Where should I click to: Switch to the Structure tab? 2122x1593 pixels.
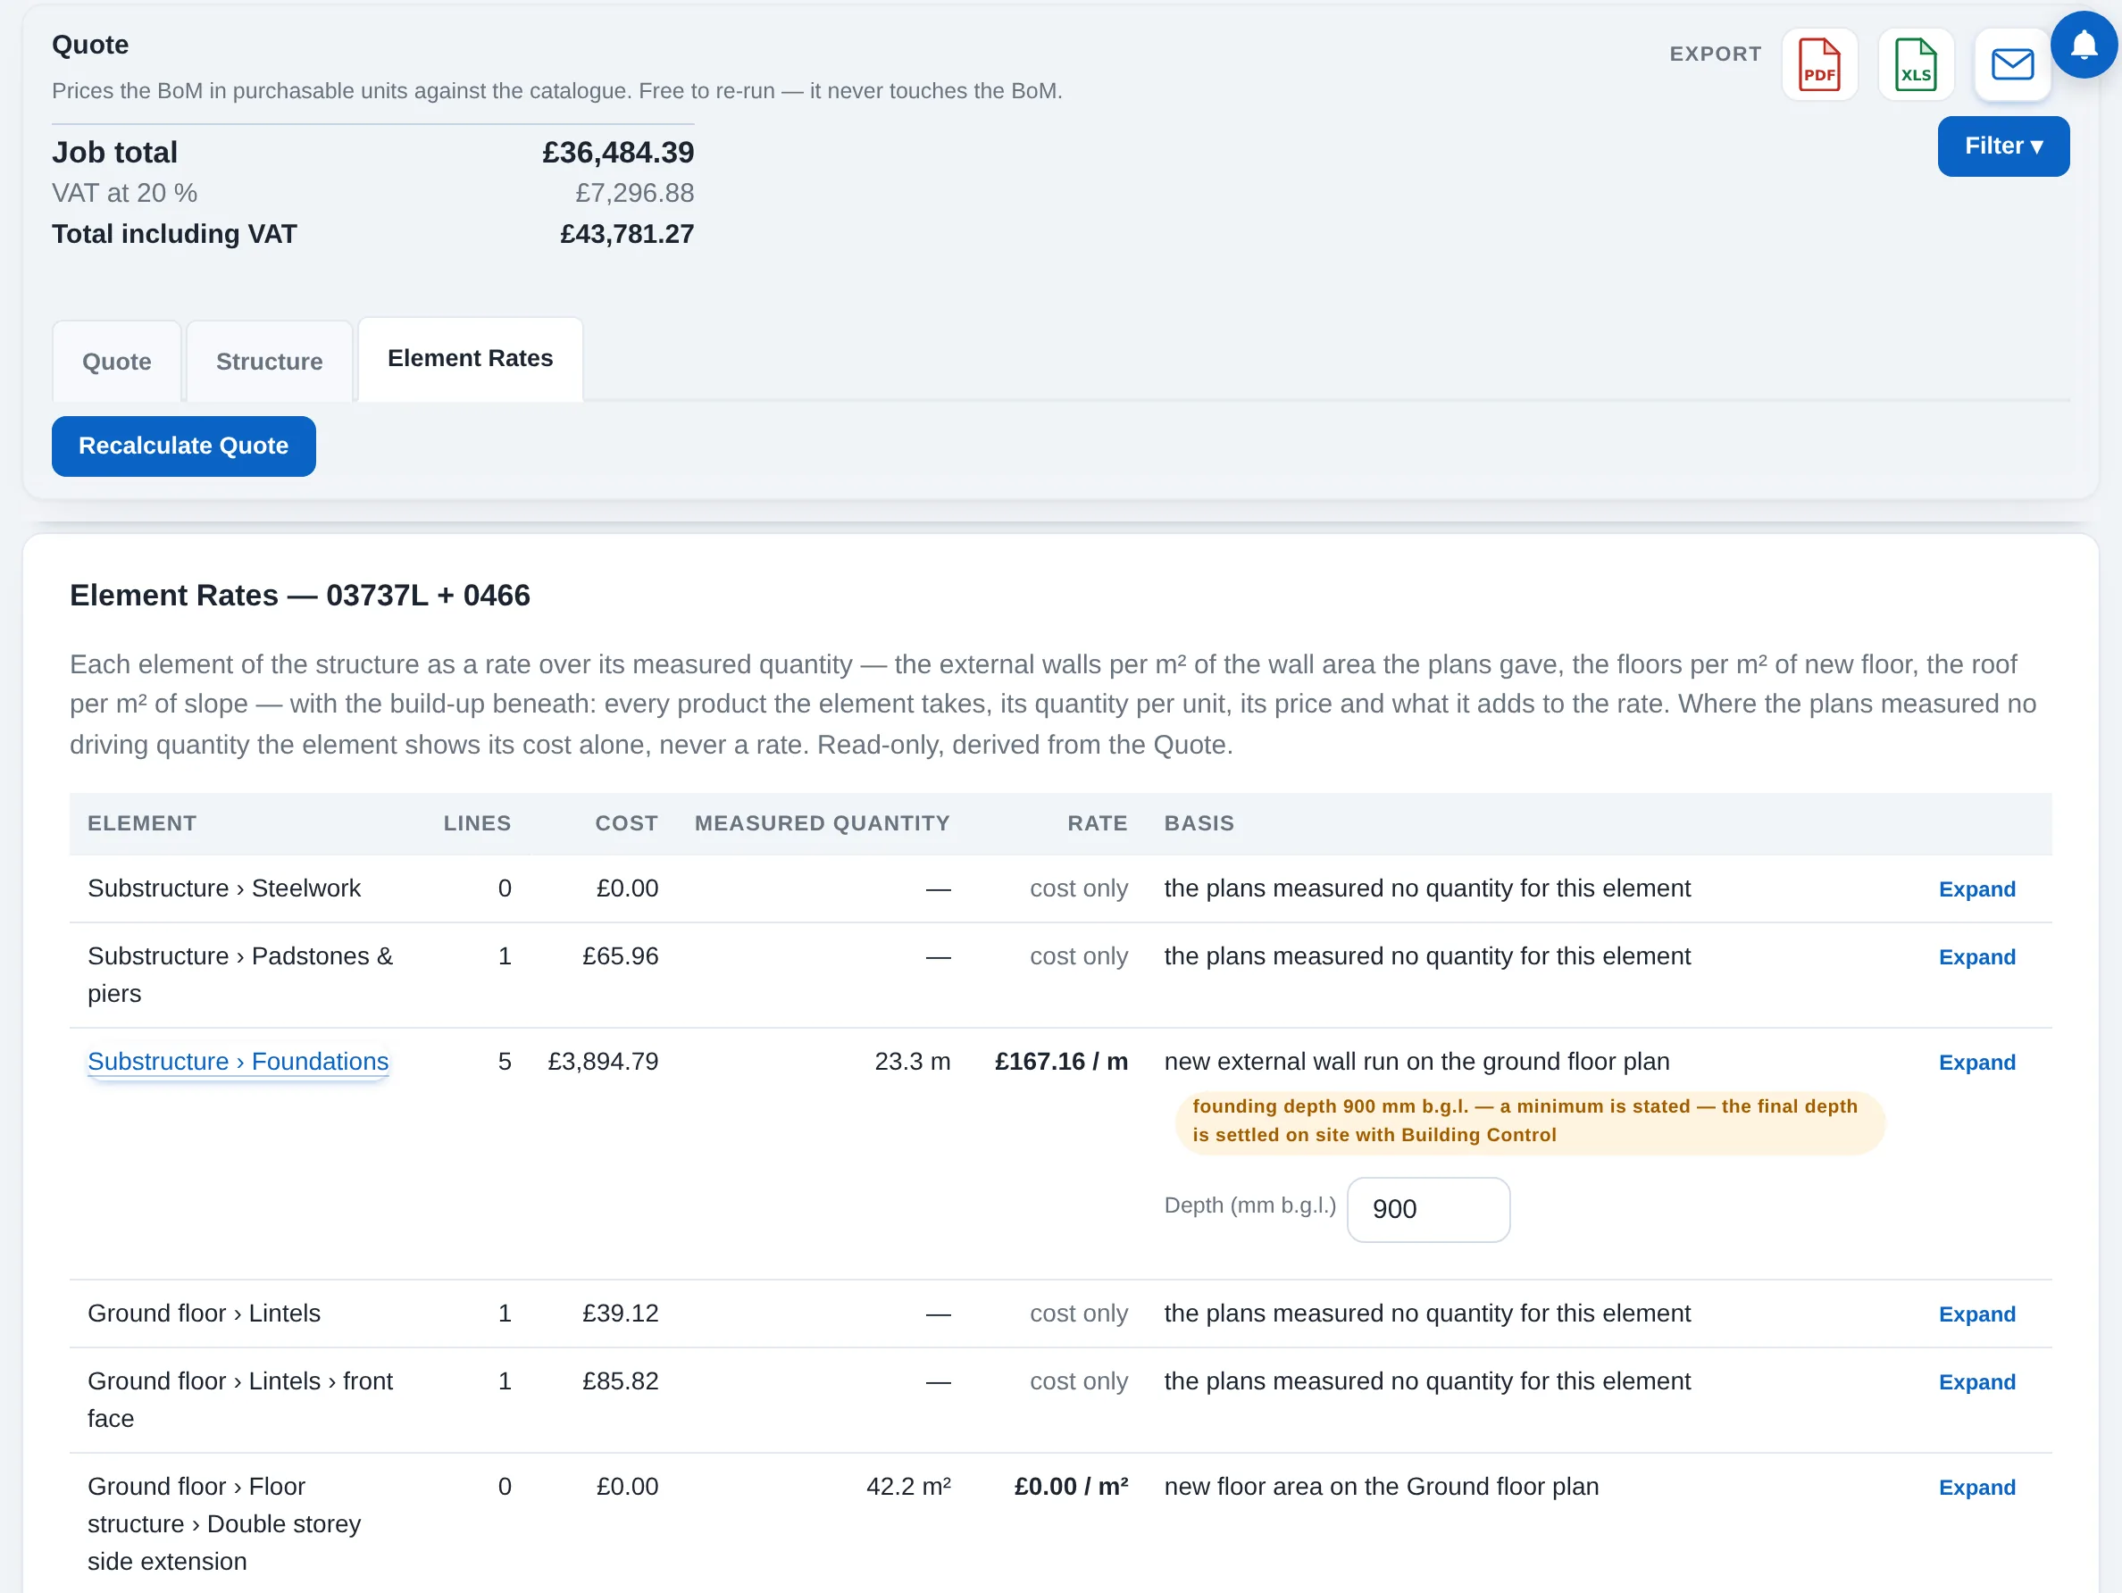tap(269, 362)
